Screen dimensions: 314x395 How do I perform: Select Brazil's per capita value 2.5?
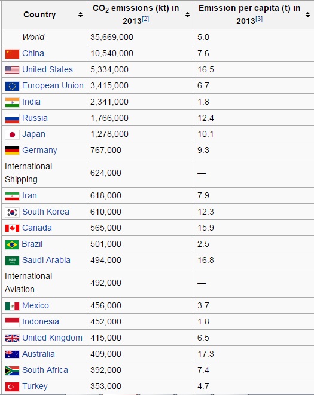(203, 244)
